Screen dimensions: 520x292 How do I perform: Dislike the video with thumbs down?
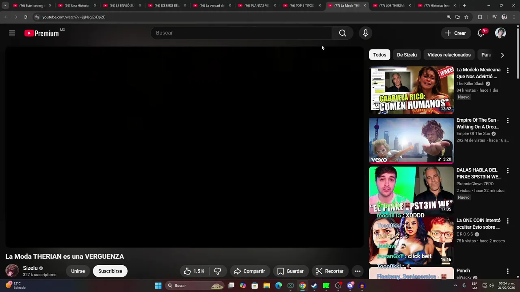click(218, 271)
